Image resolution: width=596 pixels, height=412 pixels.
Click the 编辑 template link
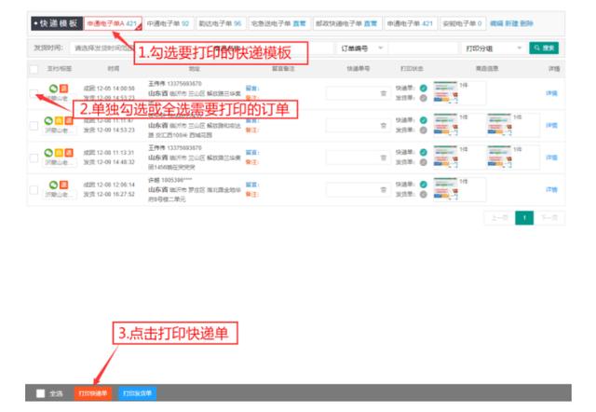[496, 23]
